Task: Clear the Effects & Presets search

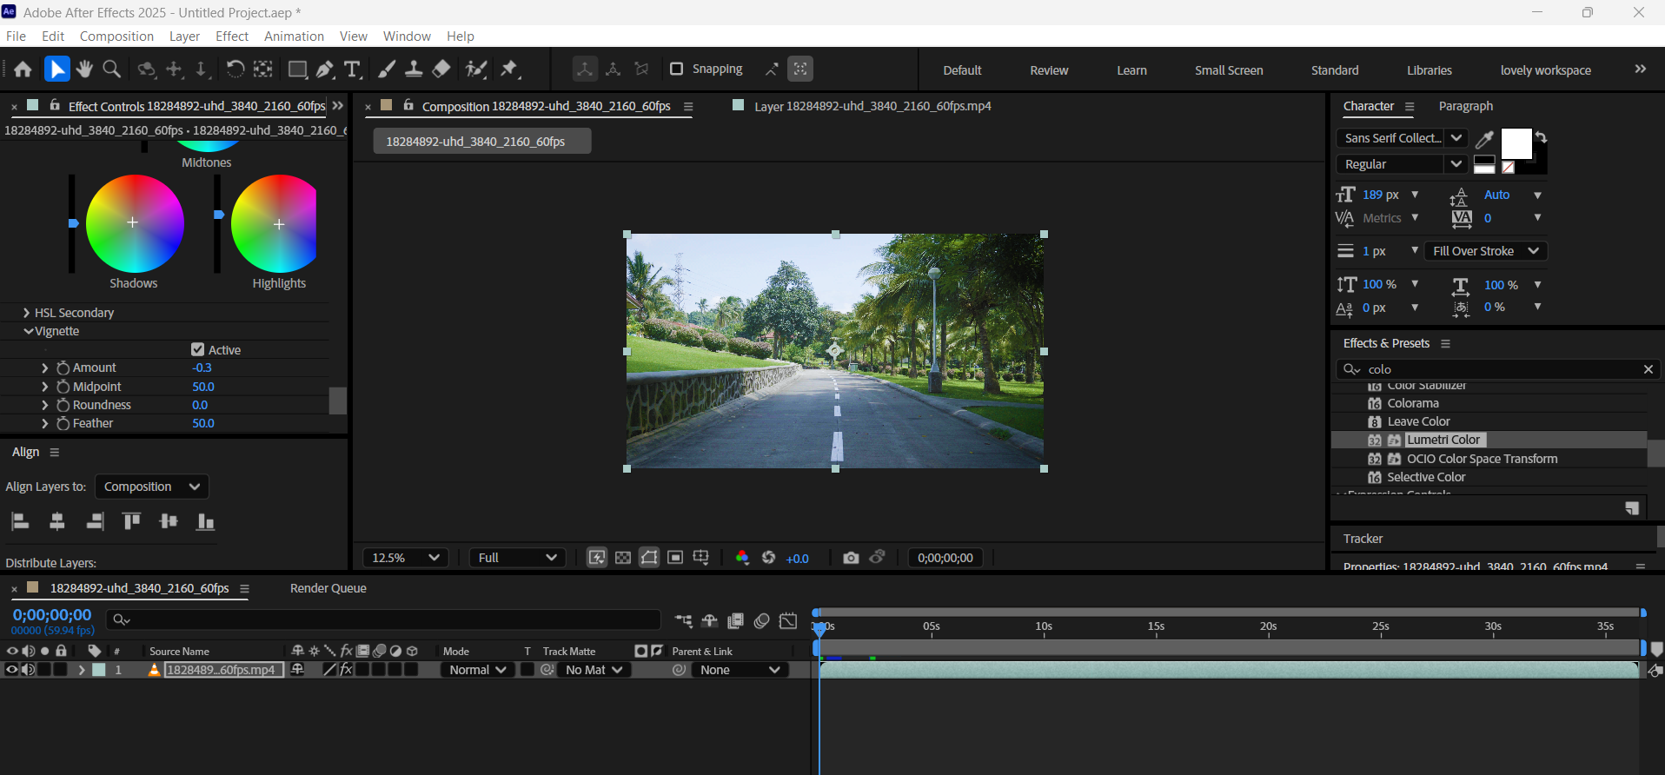Action: pos(1648,369)
